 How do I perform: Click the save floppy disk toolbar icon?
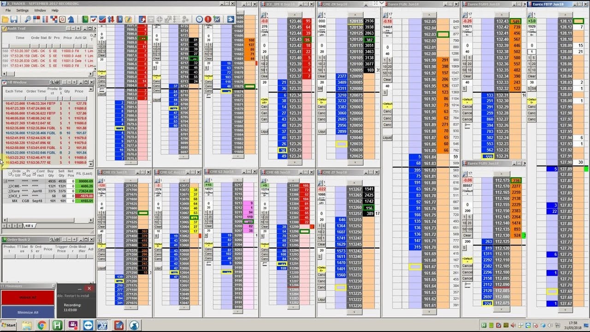14,19
